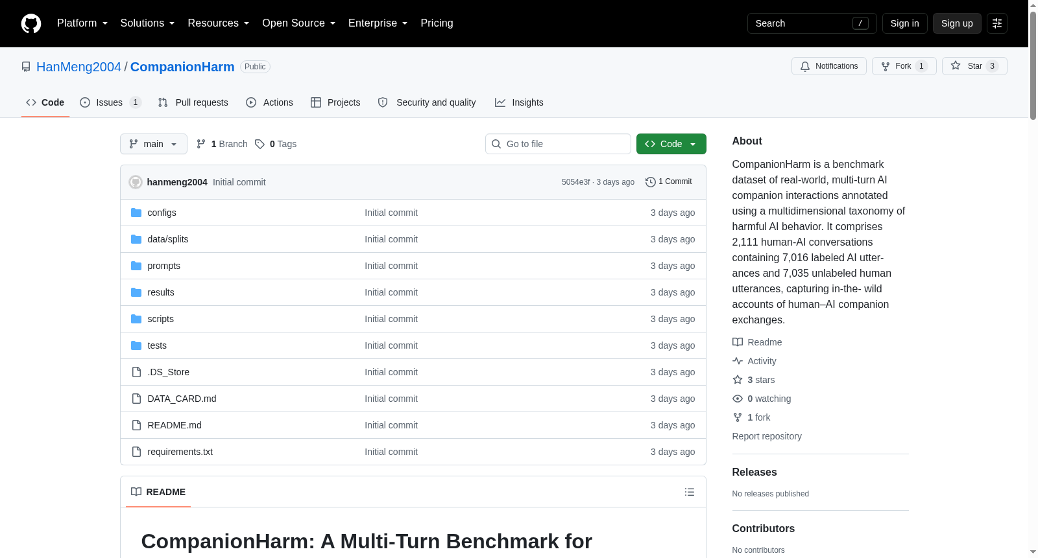Open the configs folder name

[x=162, y=213]
